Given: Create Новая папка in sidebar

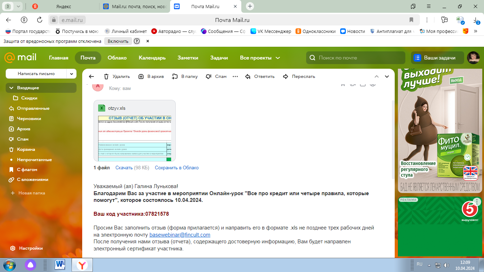Looking at the screenshot, I should [28, 193].
